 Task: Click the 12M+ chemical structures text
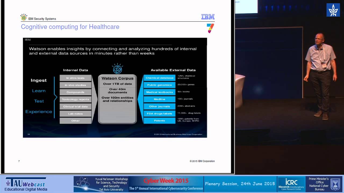click(x=186, y=77)
